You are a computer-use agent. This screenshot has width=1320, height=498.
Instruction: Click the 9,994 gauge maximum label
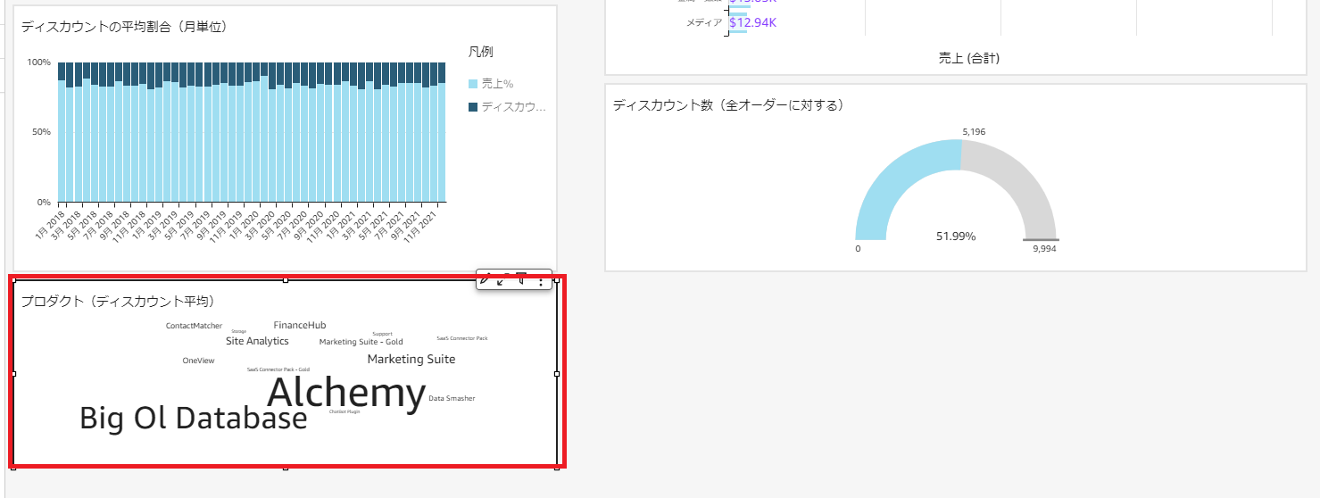[x=1044, y=249]
